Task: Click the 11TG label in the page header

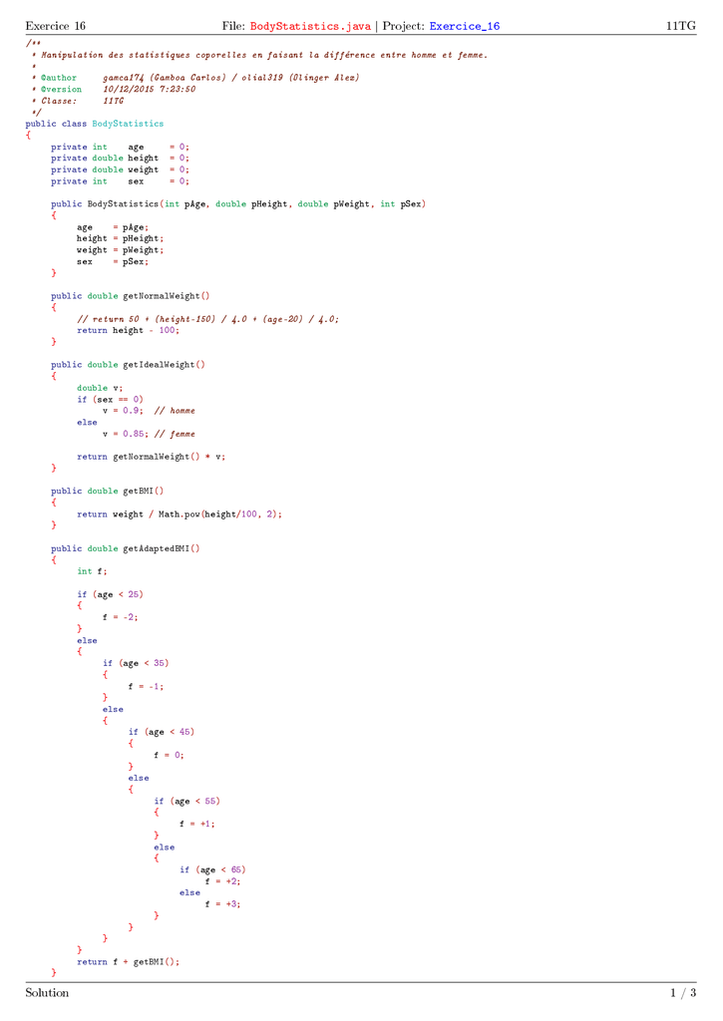Action: (x=681, y=25)
